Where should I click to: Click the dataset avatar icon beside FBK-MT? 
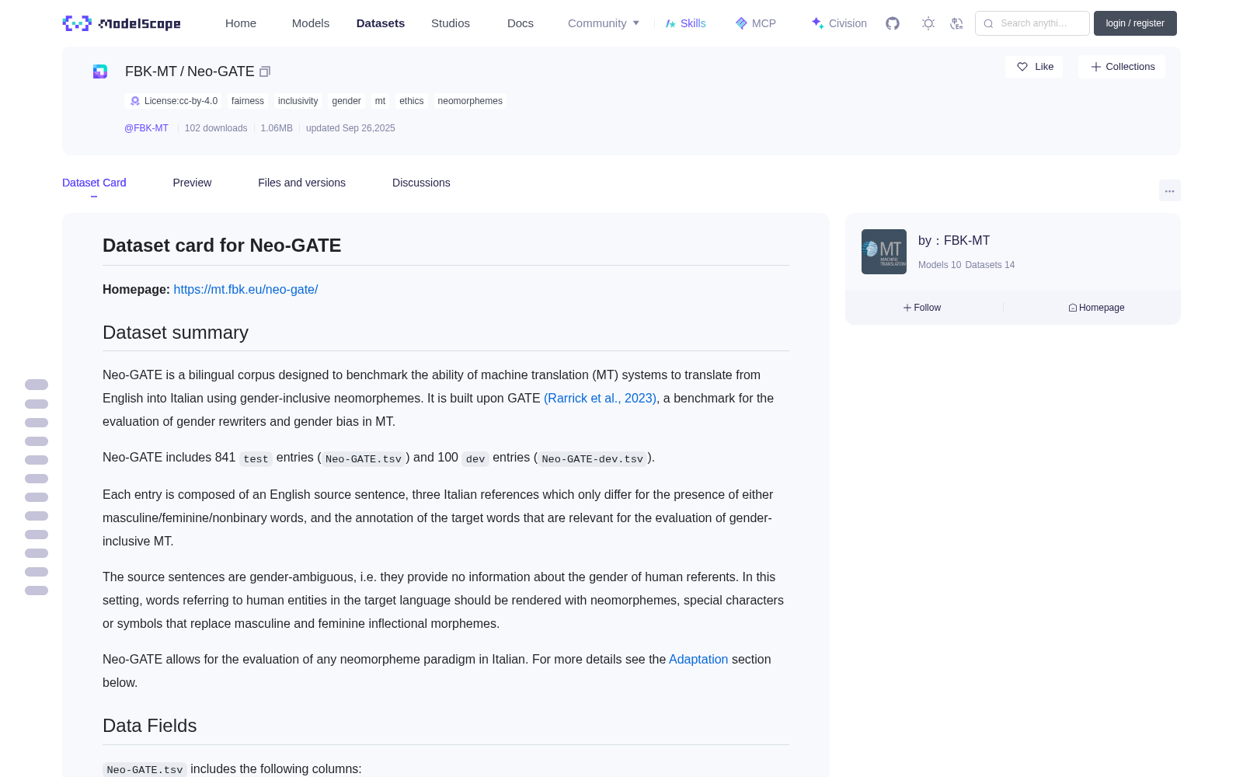coord(100,71)
